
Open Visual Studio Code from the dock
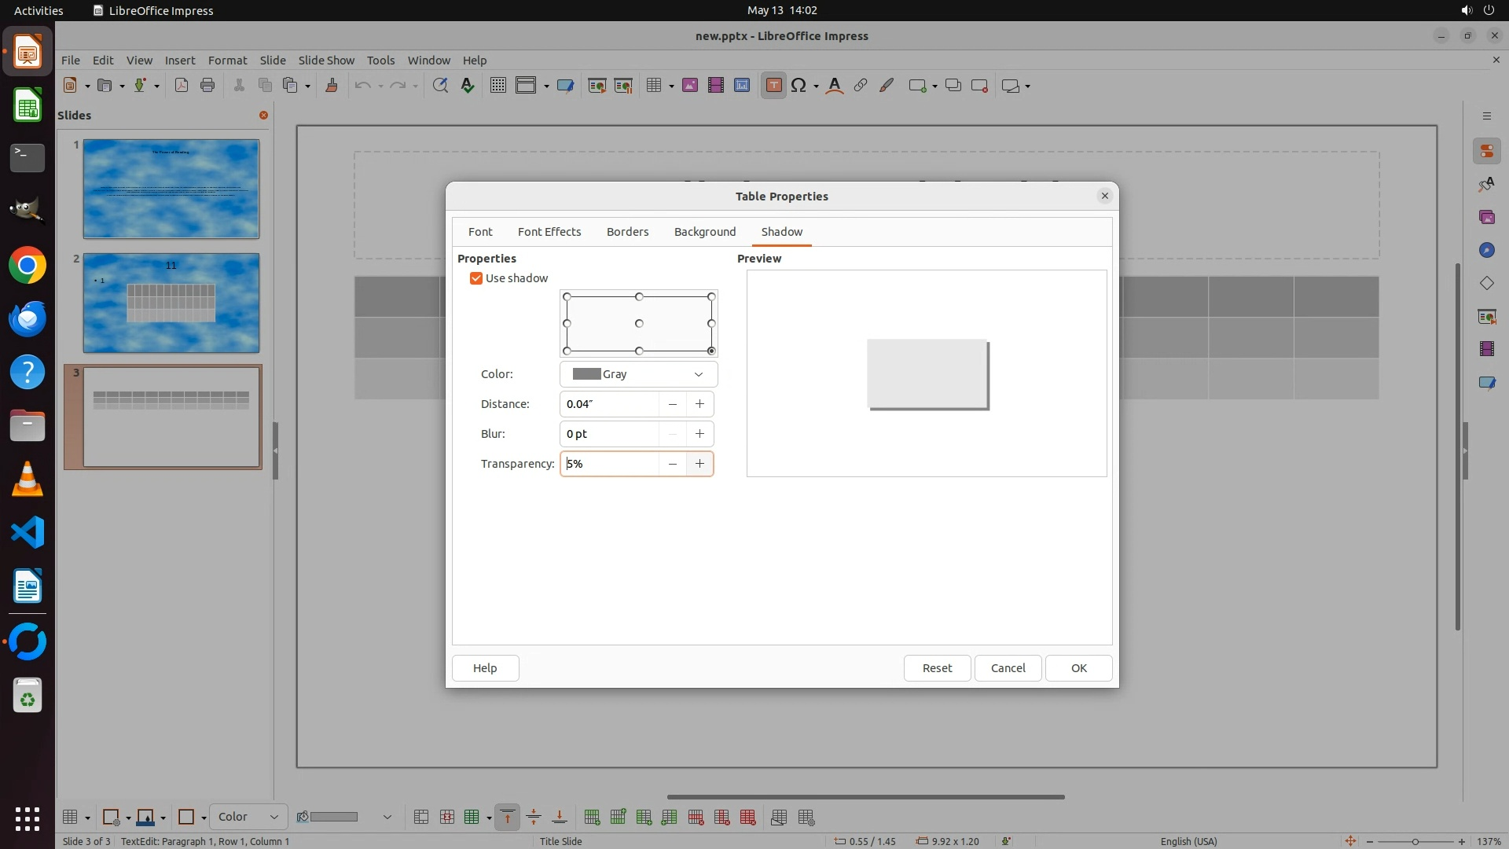[28, 532]
